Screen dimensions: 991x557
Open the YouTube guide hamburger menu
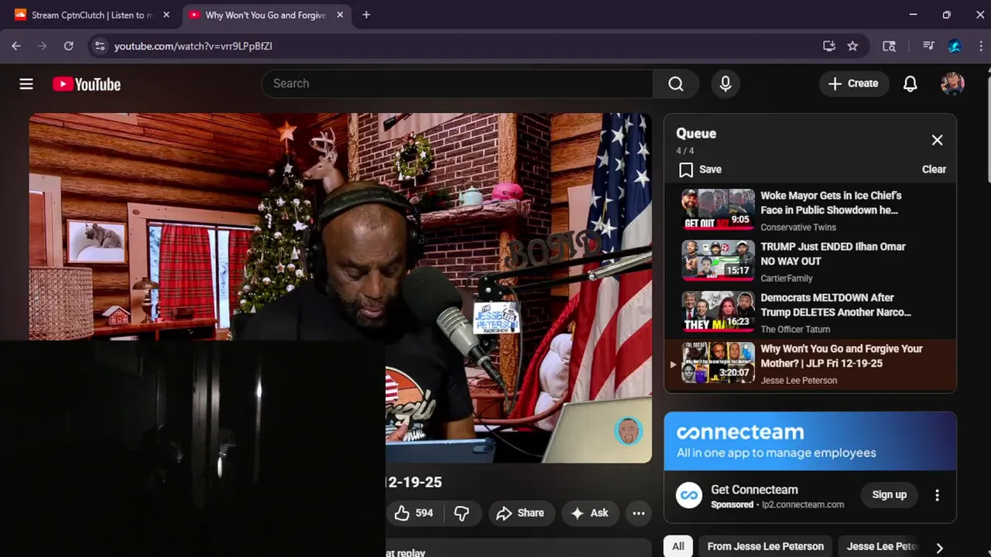point(26,84)
